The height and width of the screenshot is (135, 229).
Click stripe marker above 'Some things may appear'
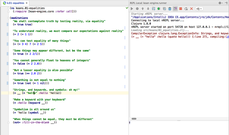tap(125, 47)
